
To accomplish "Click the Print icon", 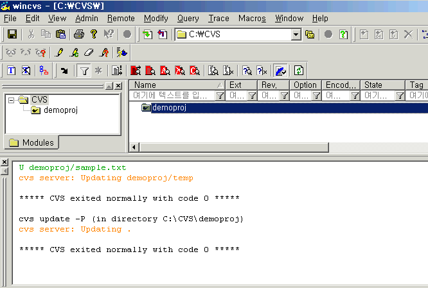I will pyautogui.click(x=78, y=34).
